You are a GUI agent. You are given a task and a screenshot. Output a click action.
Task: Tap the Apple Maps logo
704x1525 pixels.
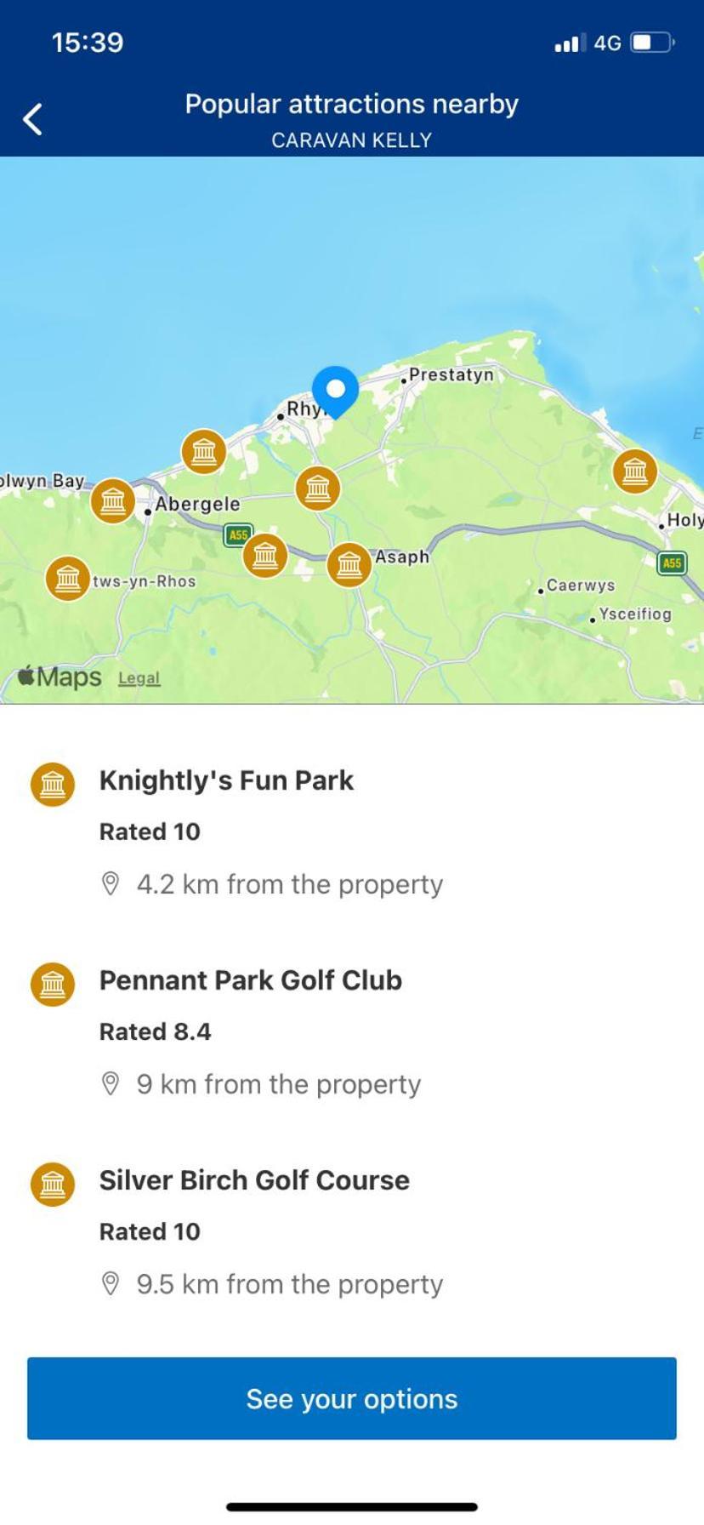click(x=60, y=677)
